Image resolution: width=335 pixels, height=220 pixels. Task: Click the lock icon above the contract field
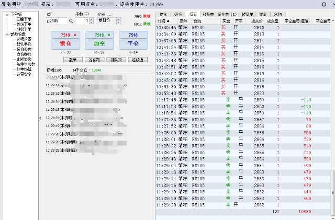point(49,13)
